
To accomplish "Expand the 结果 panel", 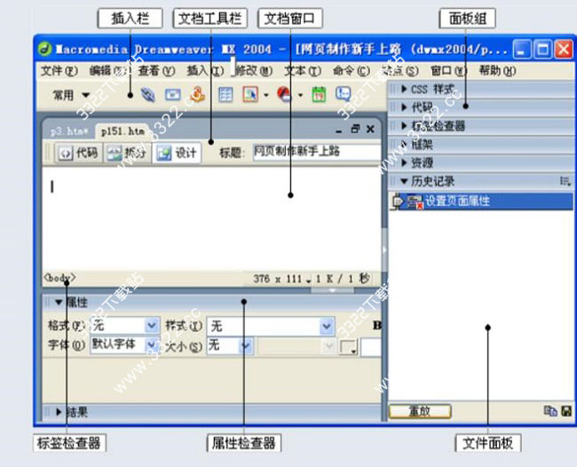I will (x=59, y=412).
